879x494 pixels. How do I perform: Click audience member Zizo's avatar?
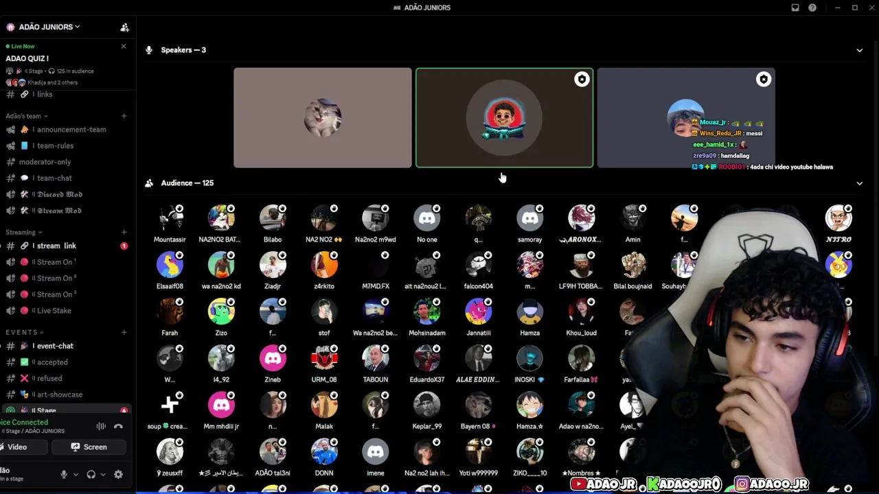pos(221,311)
